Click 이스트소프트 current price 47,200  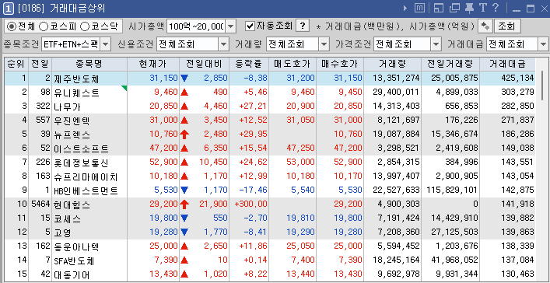[x=164, y=148]
